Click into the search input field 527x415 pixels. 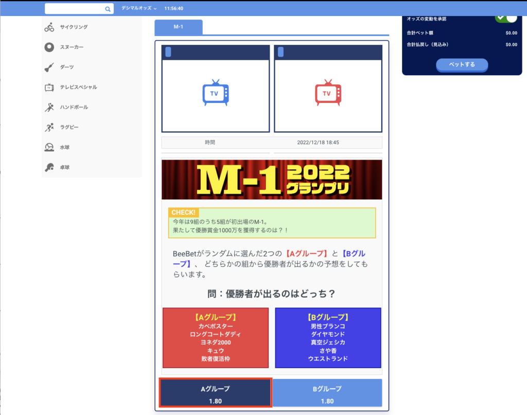75,9
